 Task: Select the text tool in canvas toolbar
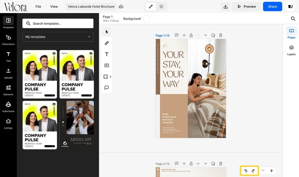[107, 54]
